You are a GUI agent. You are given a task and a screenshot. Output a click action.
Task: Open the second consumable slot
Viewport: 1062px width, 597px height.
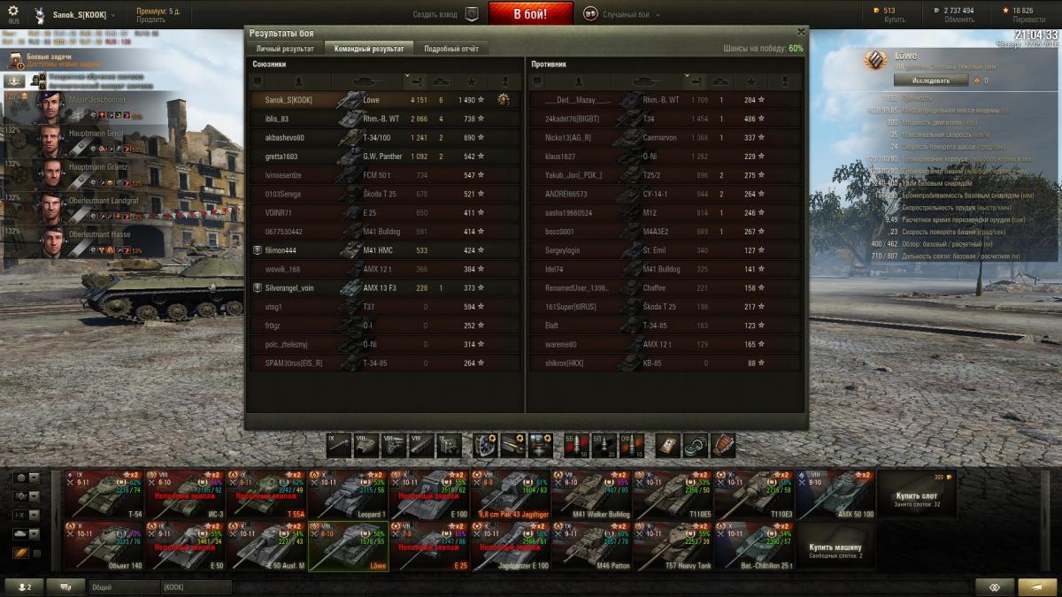click(x=696, y=445)
